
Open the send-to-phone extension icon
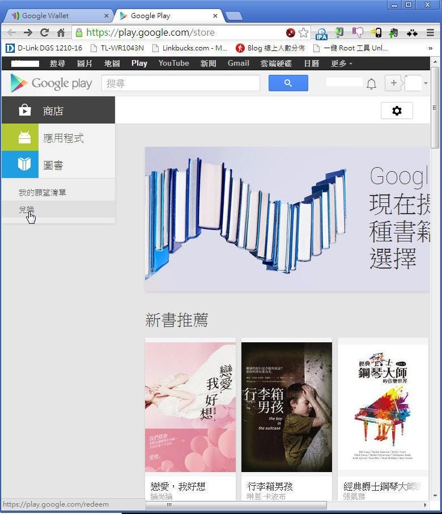[376, 32]
